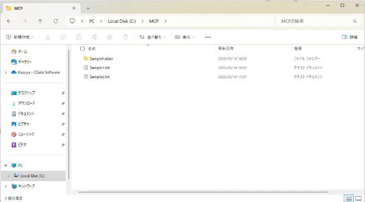The image size is (365, 202).
Task: Refresh the folder with the reload icon
Action: (55, 21)
